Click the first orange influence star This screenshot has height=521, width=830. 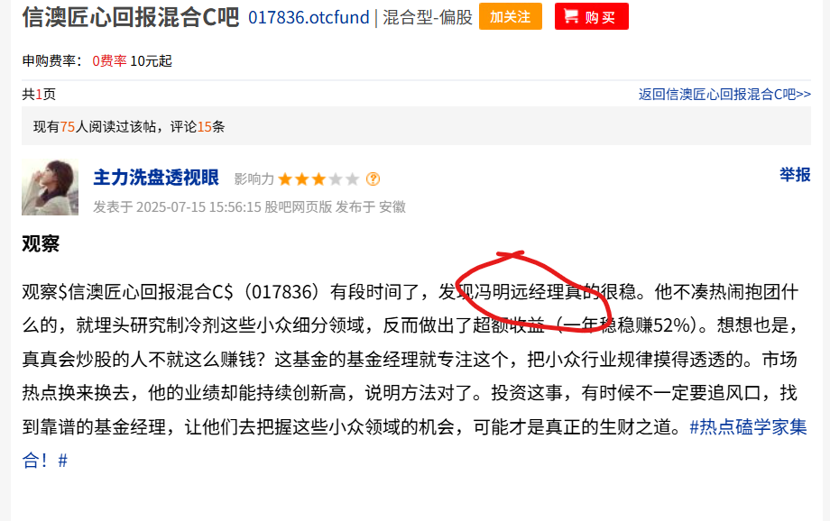point(285,179)
